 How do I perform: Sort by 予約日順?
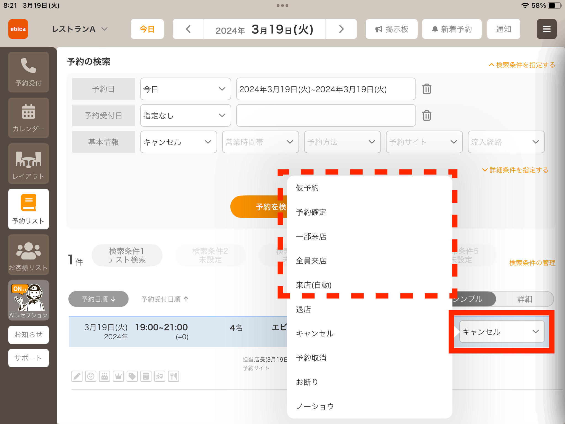pos(98,299)
